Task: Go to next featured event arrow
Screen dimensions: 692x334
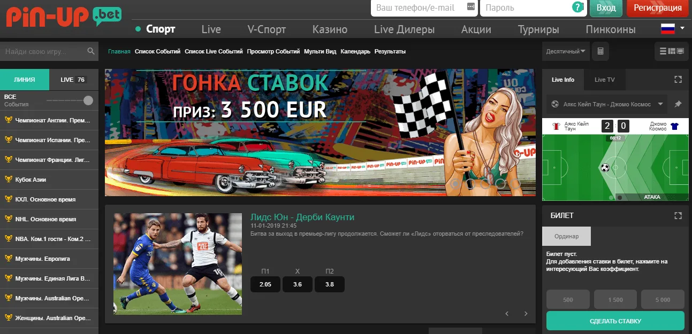Action: (x=526, y=314)
